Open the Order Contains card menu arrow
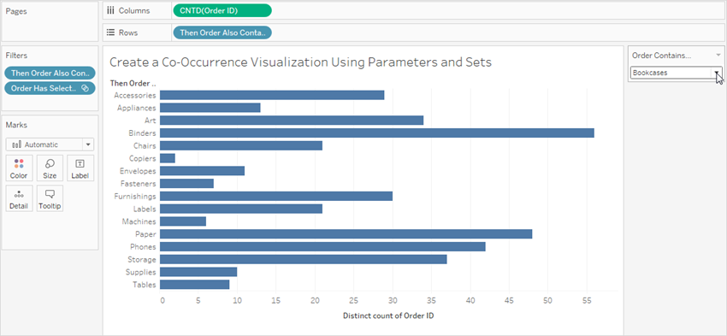727x336 pixels. pos(718,56)
